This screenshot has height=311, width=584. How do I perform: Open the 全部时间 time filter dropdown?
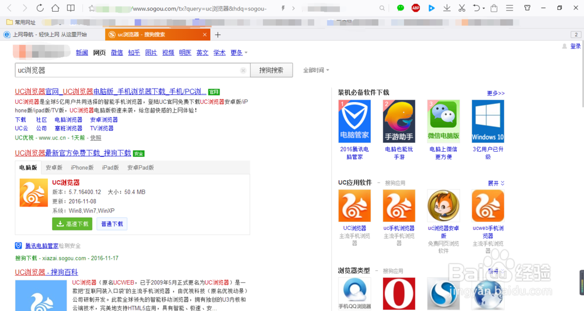316,70
